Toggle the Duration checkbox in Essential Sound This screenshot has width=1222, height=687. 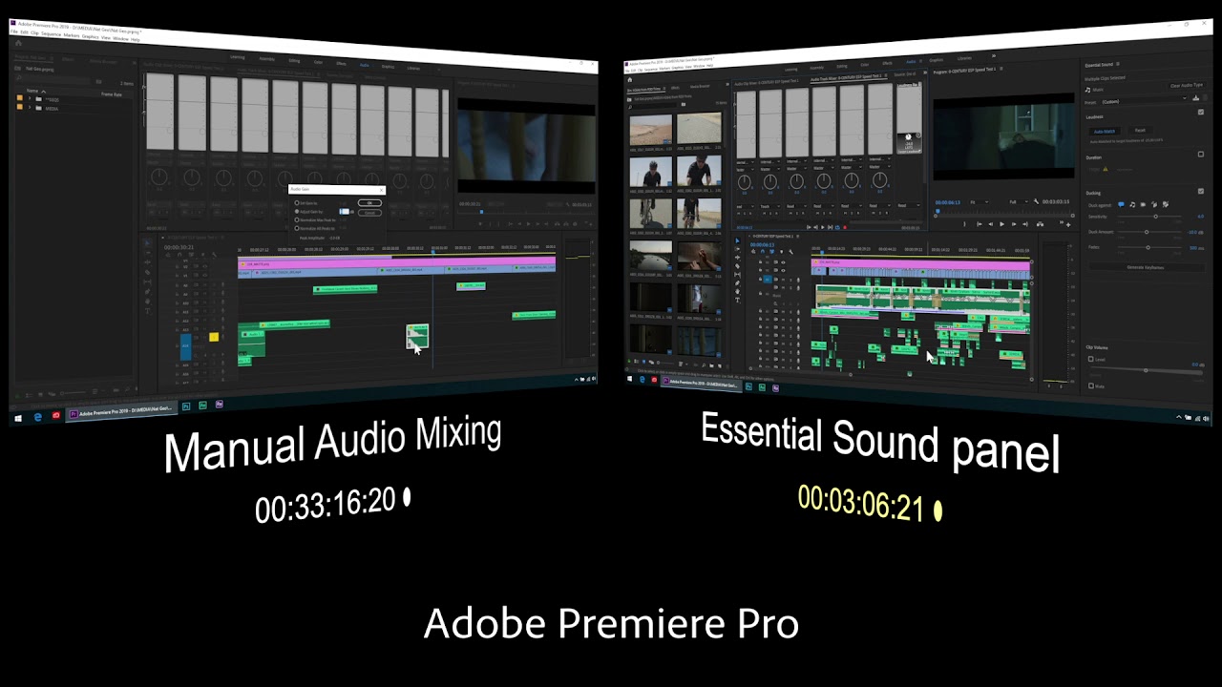[x=1201, y=154]
